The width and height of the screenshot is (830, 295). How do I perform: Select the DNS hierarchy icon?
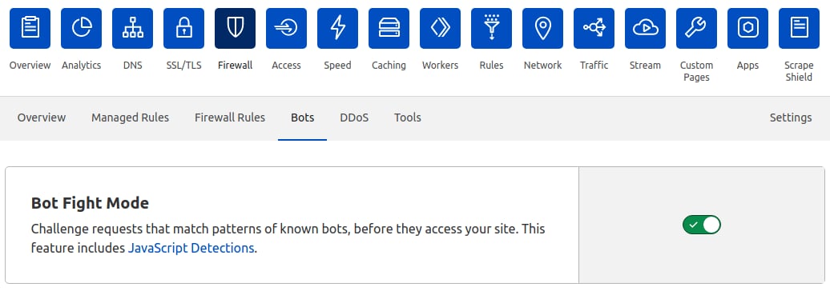(133, 29)
